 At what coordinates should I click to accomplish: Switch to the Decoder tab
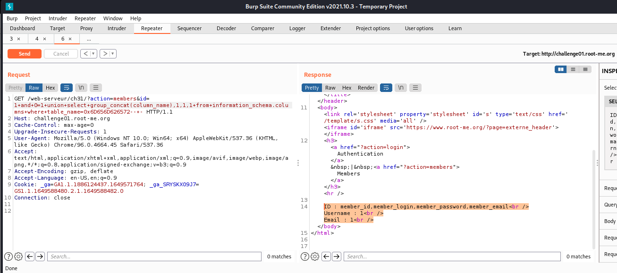tap(227, 28)
